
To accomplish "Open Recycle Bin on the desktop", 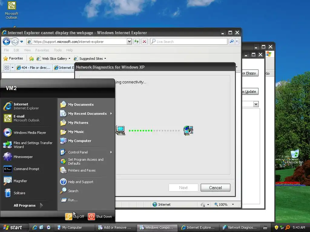I will click(x=295, y=157).
